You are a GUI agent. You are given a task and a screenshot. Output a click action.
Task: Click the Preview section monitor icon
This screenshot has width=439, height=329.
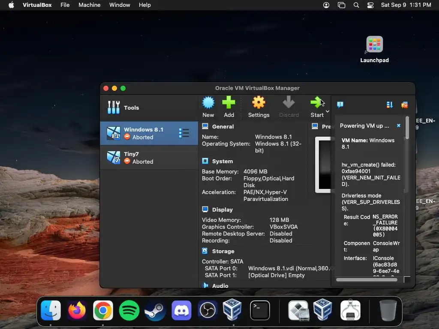click(315, 126)
